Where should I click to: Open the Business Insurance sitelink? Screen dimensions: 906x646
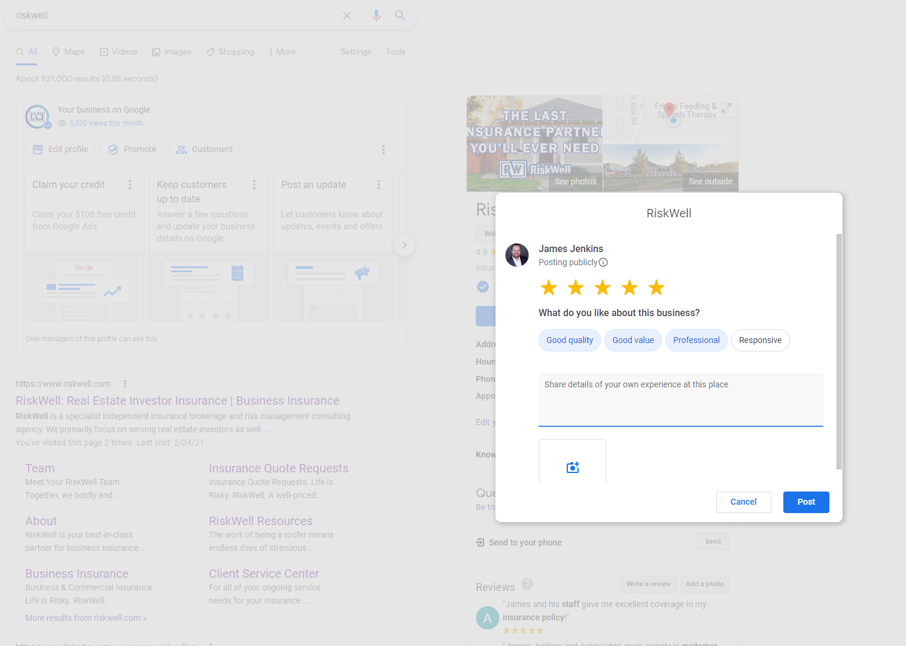click(x=77, y=574)
